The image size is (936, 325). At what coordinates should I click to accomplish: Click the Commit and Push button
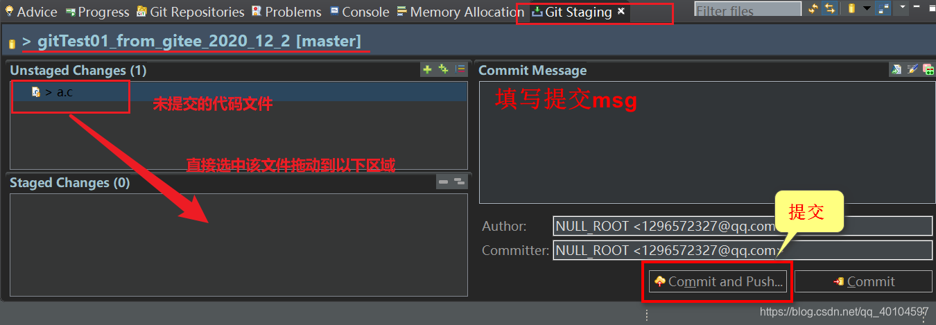718,281
